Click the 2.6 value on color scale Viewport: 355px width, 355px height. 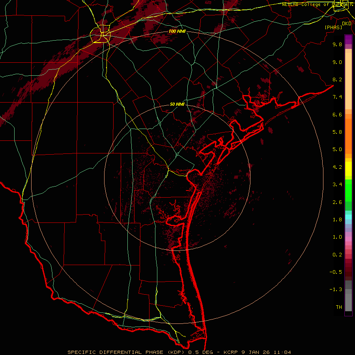point(337,202)
